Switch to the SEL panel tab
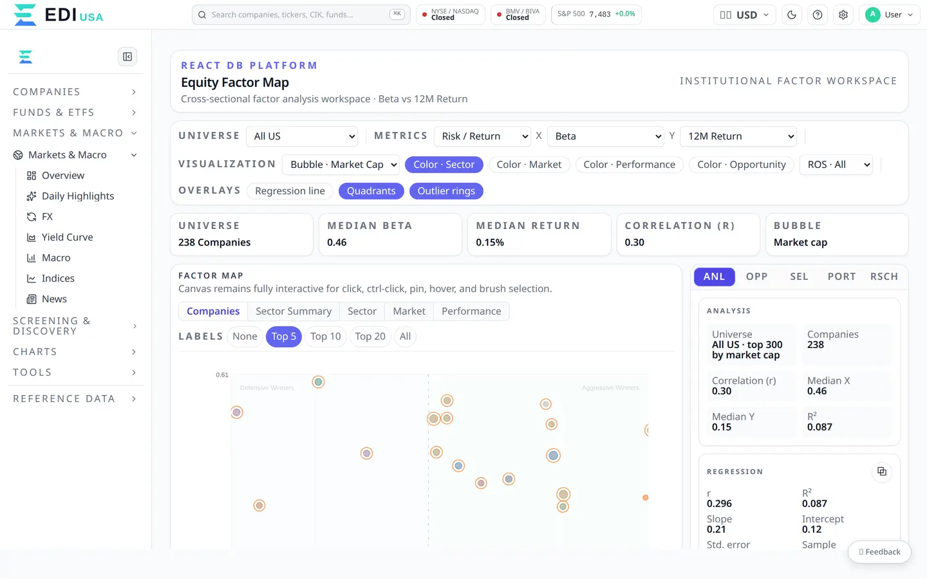 coord(799,277)
